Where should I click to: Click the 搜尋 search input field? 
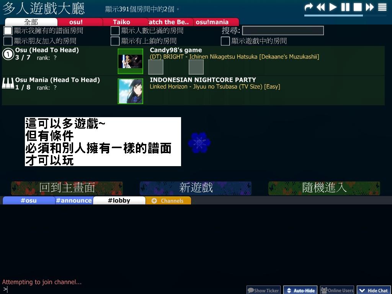click(283, 31)
